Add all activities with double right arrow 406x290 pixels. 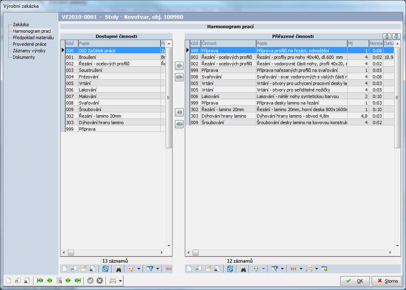coord(179,77)
